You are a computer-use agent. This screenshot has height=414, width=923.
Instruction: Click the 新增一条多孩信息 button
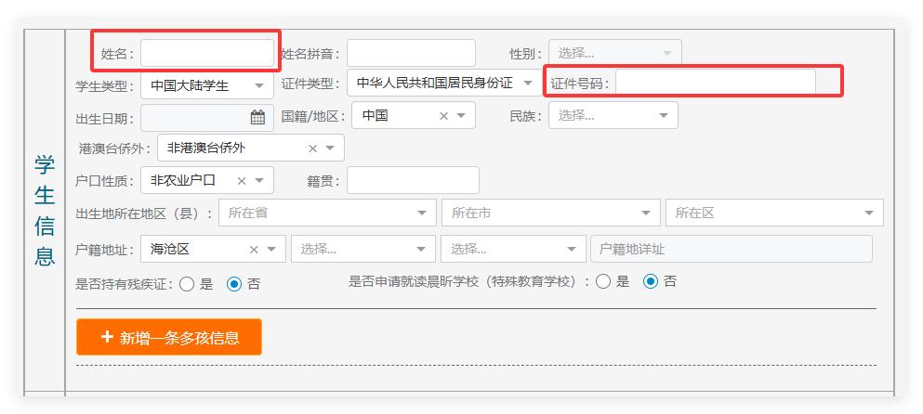coord(169,337)
